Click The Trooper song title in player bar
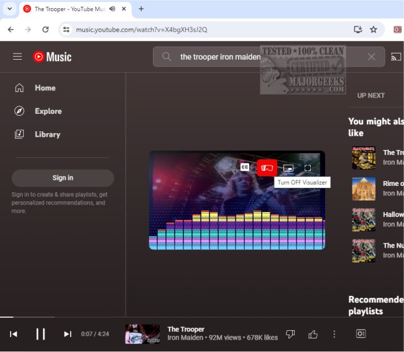 (x=186, y=330)
